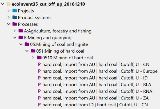160x109 pixels.
Task: Click the P process icon for the CN import from AU
Action: coord(39,64)
